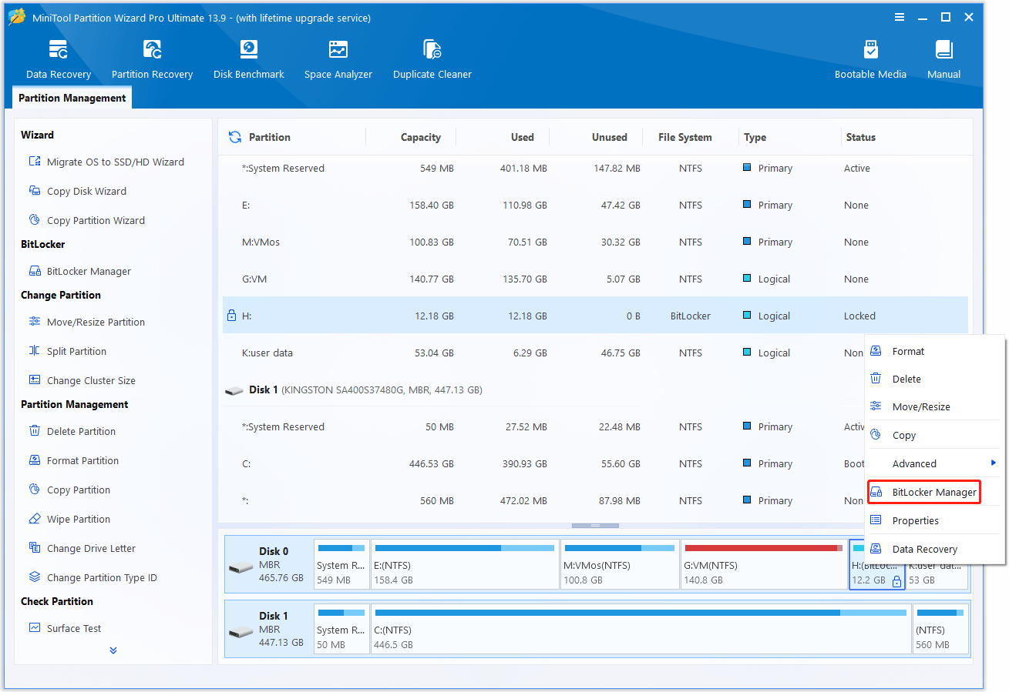Viewport: 1009px width, 692px height.
Task: Select Format in context menu
Action: (x=936, y=351)
